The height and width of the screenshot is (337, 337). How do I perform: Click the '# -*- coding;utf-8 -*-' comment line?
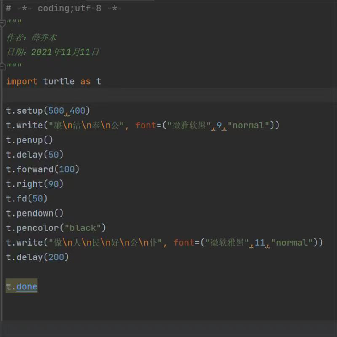click(x=64, y=8)
